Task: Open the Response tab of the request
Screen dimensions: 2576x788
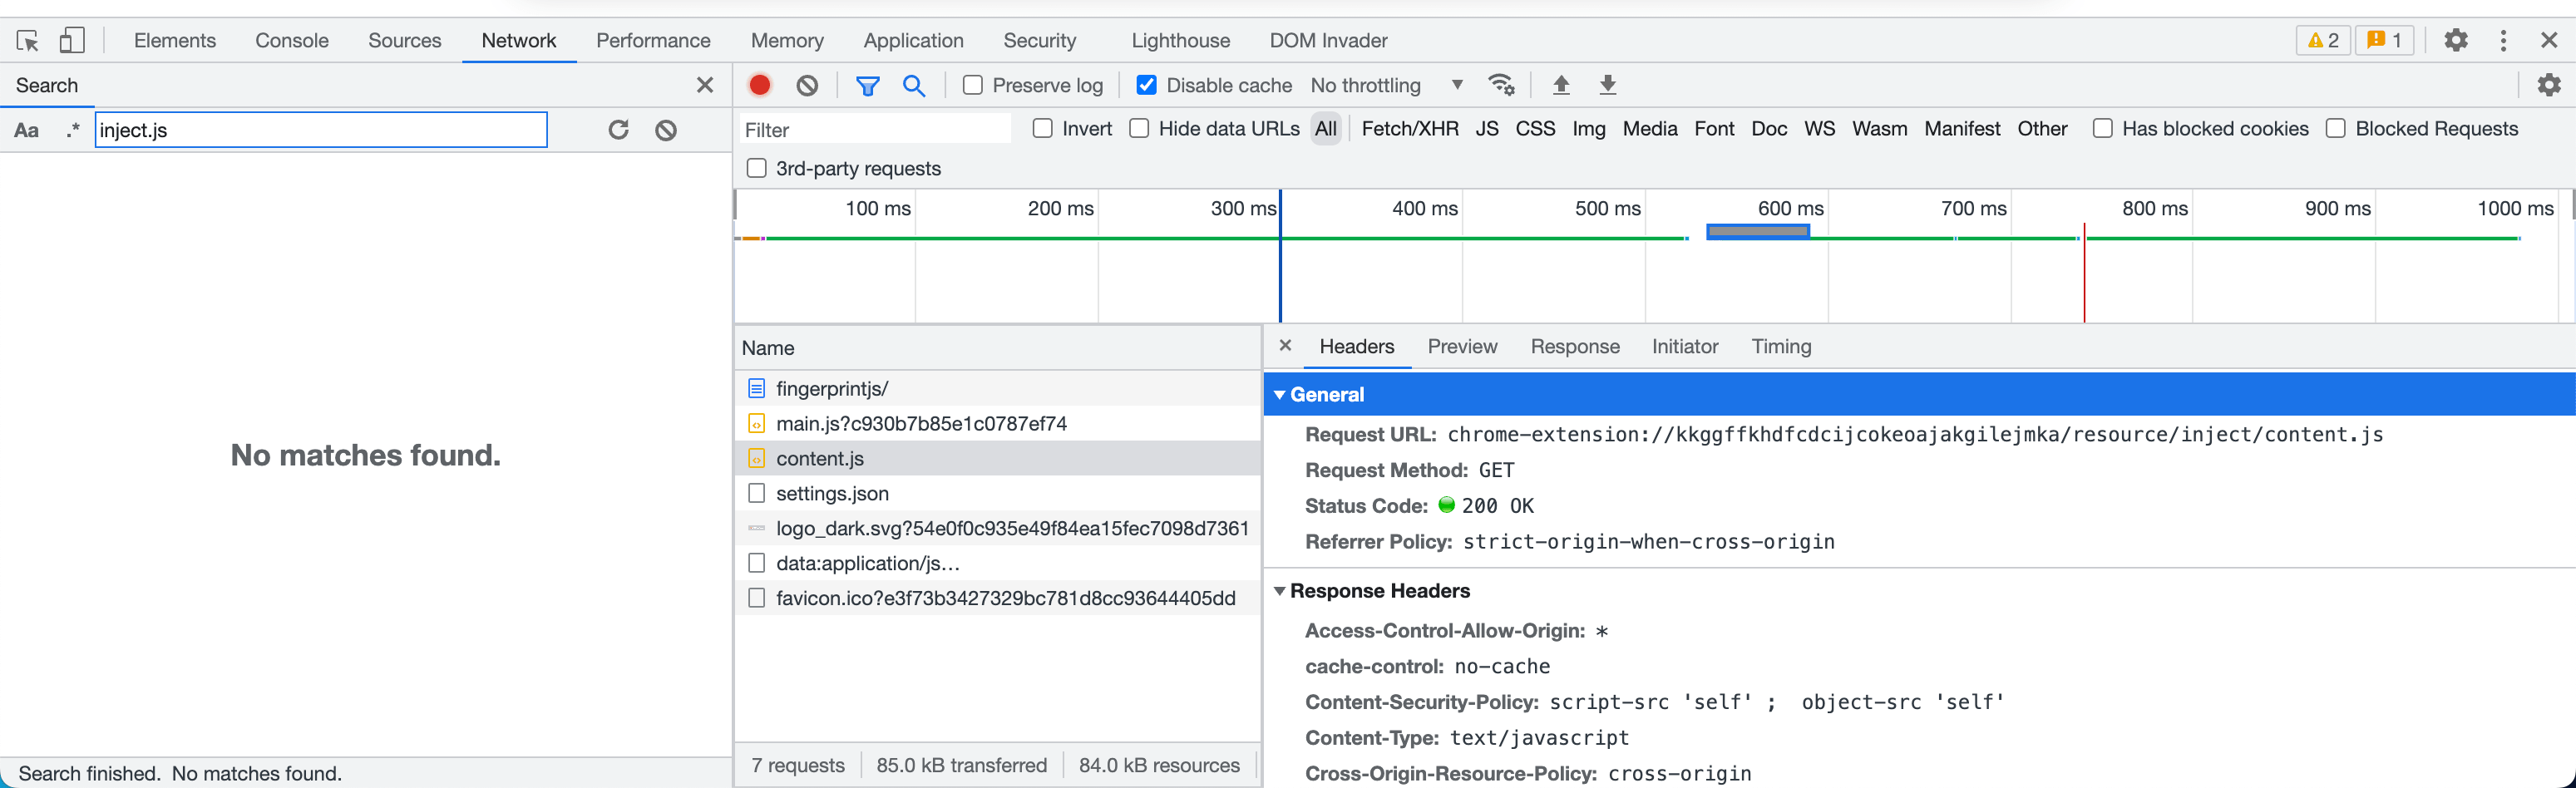Action: point(1574,346)
